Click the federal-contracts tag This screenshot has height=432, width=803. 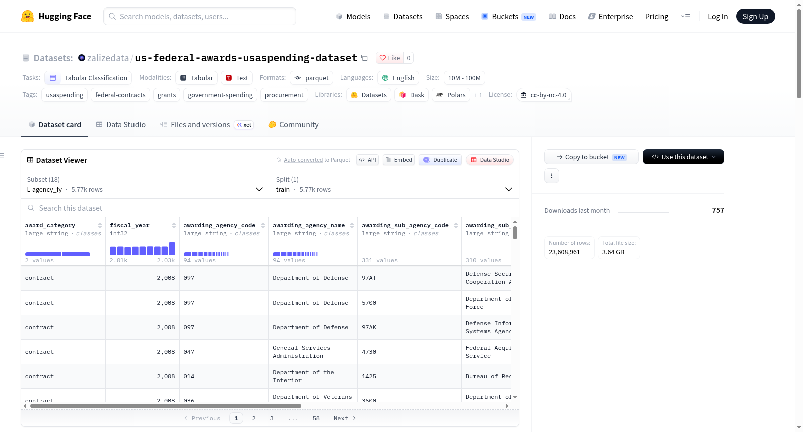(120, 95)
